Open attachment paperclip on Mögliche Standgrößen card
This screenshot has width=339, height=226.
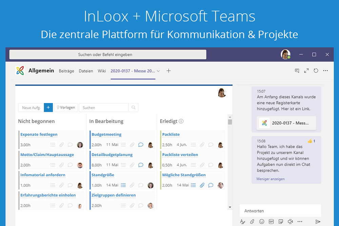(202, 185)
